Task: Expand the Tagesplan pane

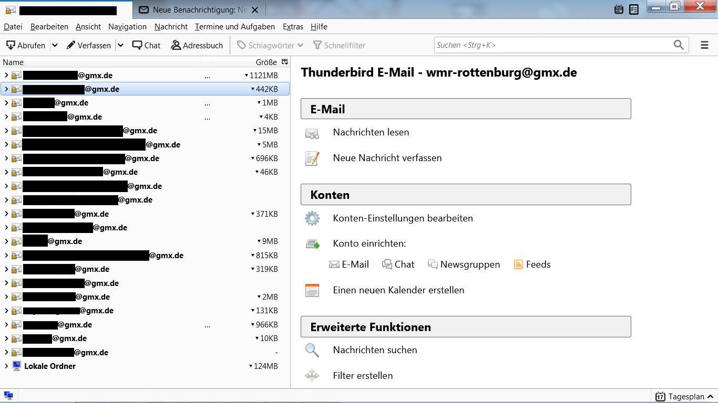Action: 710,397
